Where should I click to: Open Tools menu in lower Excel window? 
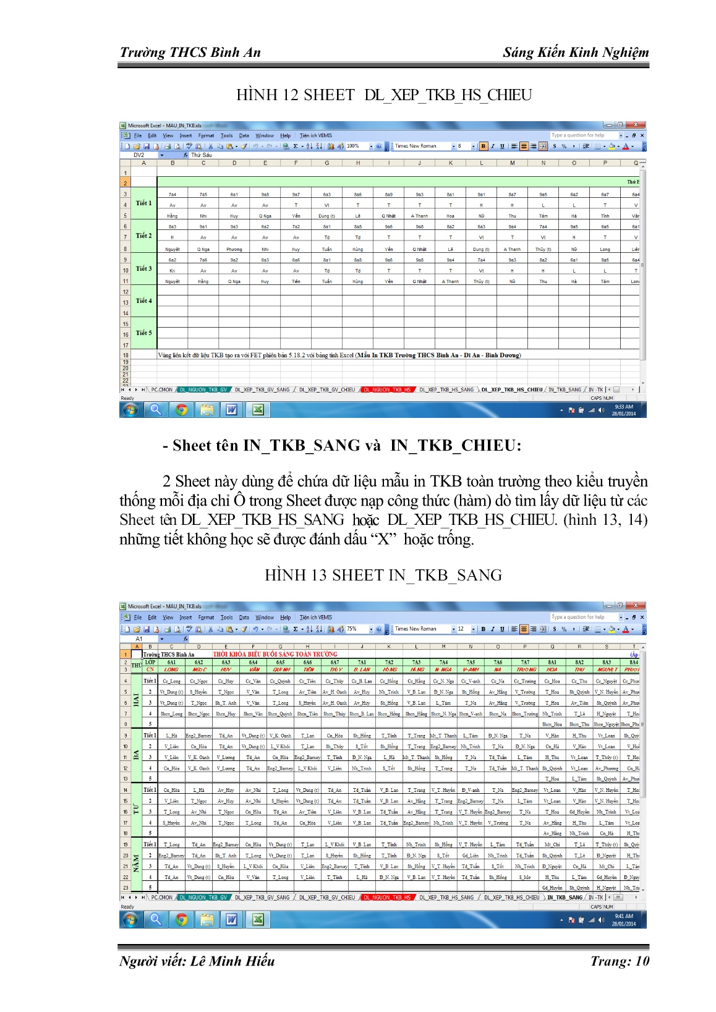227,617
